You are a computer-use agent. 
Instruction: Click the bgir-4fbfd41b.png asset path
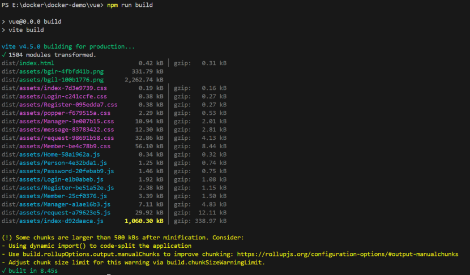tap(53, 72)
